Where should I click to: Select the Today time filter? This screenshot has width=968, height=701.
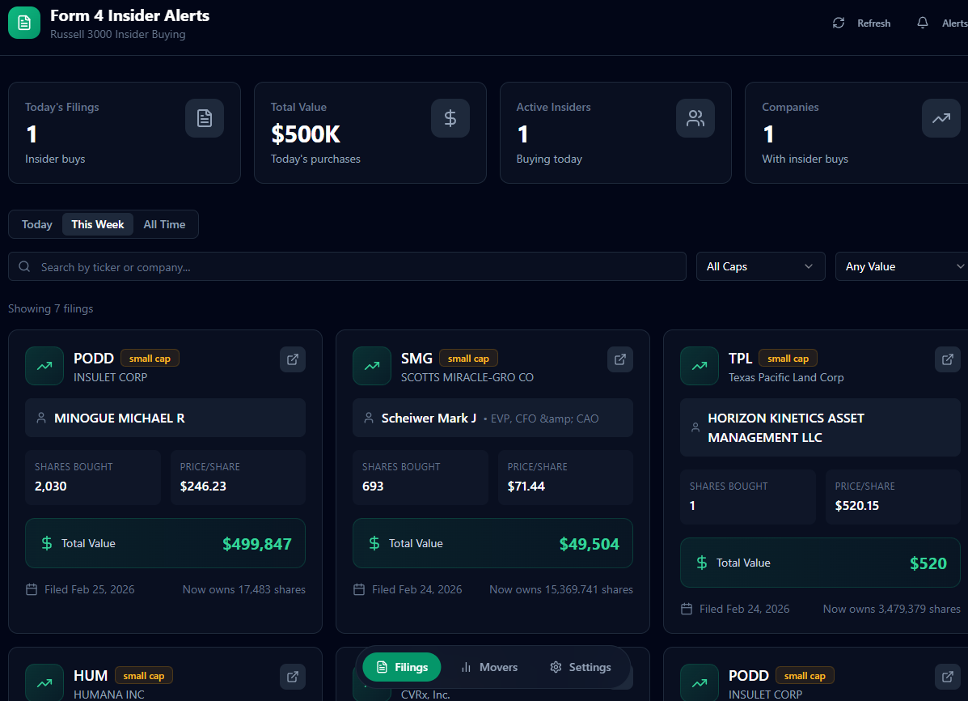pos(37,224)
